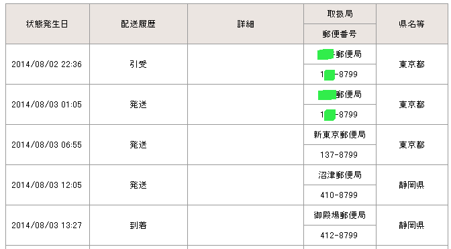This screenshot has width=451, height=249.
Task: Click the 取扱局 header cell
Action: (340, 14)
